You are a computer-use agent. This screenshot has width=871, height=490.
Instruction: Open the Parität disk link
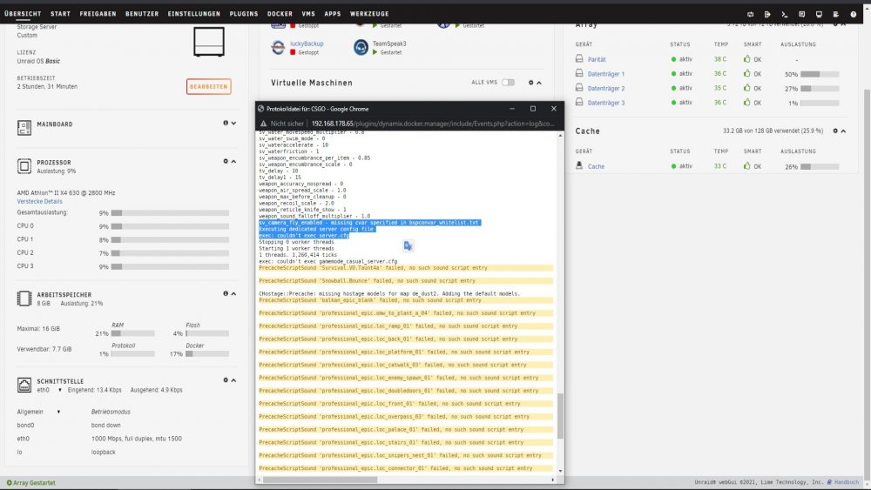point(597,59)
